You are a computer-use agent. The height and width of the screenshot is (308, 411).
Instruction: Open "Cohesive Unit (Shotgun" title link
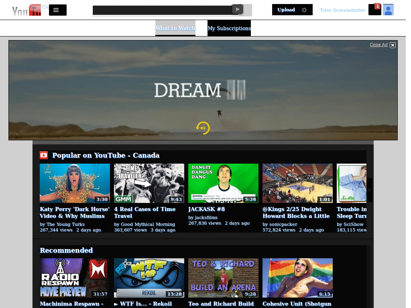pyautogui.click(x=297, y=304)
